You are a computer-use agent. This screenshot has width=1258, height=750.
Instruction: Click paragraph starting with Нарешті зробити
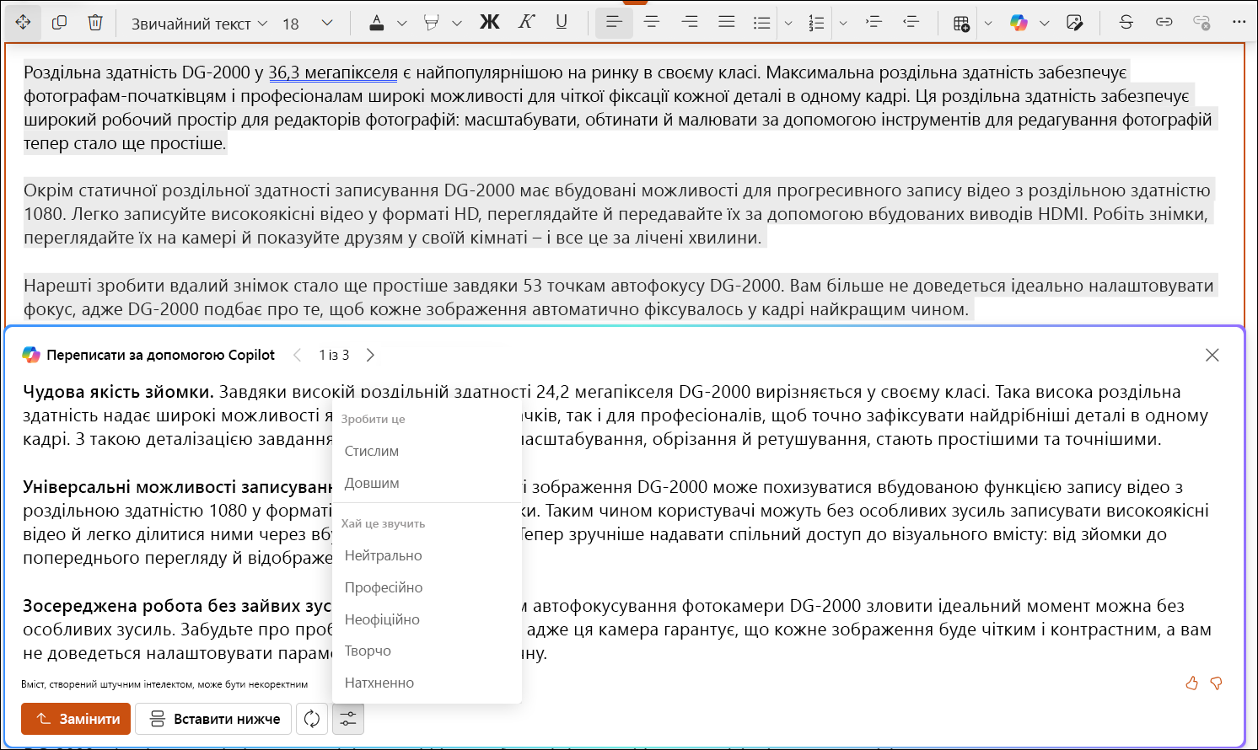[619, 297]
